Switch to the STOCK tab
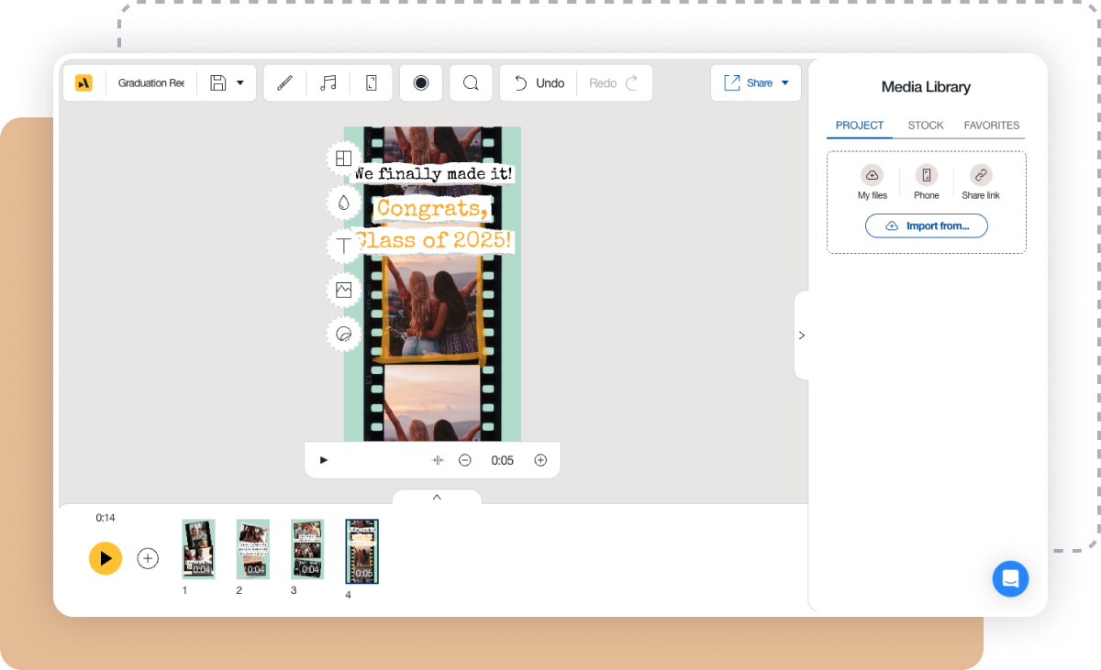This screenshot has height=670, width=1101. (x=926, y=126)
